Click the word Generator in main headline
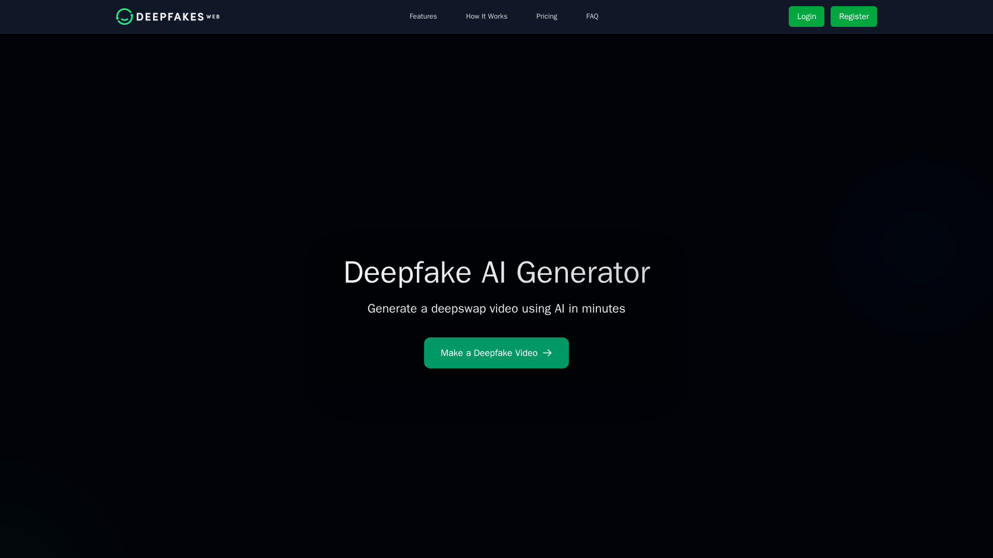This screenshot has height=558, width=993. coord(583,272)
